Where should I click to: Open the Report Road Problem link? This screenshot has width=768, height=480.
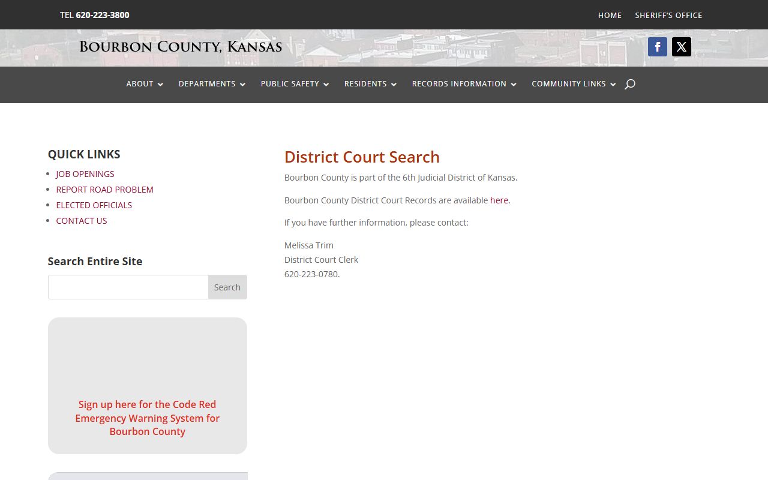tap(104, 190)
